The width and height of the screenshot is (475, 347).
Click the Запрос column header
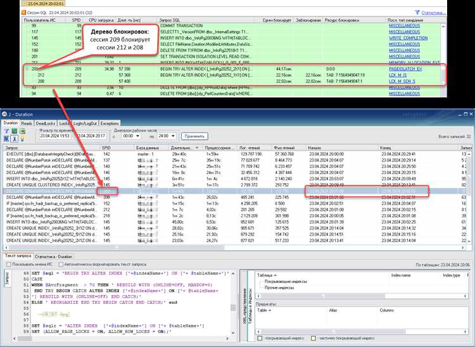coord(51,148)
